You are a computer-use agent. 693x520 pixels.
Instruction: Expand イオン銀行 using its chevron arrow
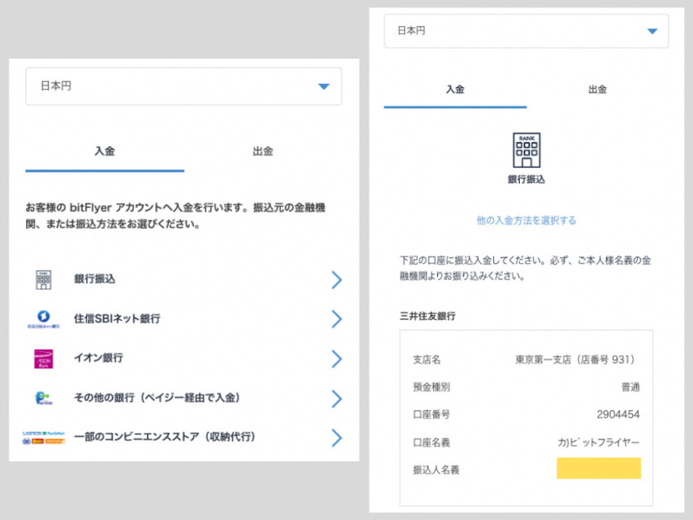[x=336, y=358]
